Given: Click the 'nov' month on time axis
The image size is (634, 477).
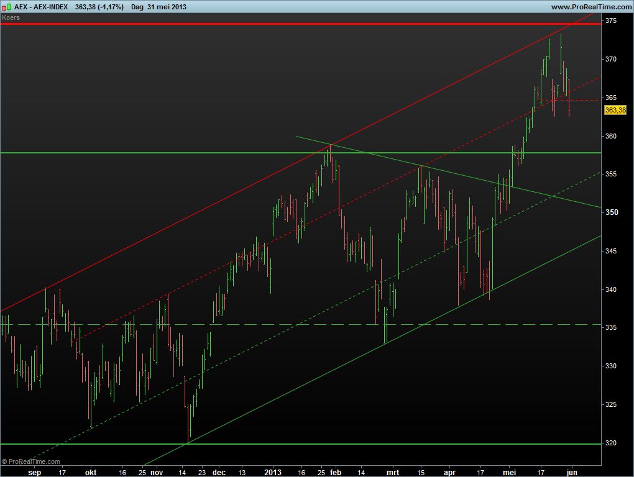Looking at the screenshot, I should [156, 472].
